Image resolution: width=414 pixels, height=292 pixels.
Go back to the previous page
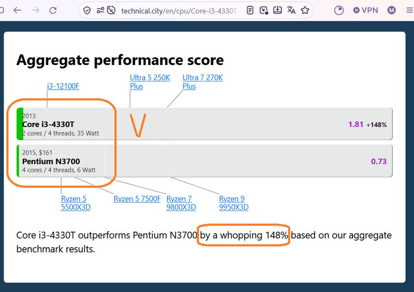click(17, 10)
